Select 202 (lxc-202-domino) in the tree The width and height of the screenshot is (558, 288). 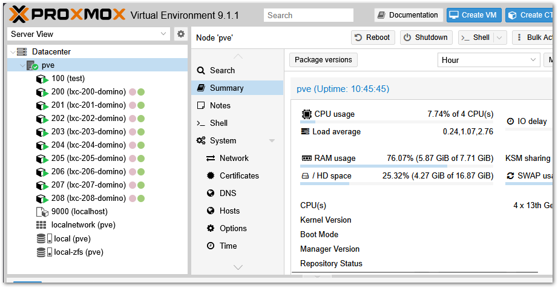[97, 119]
